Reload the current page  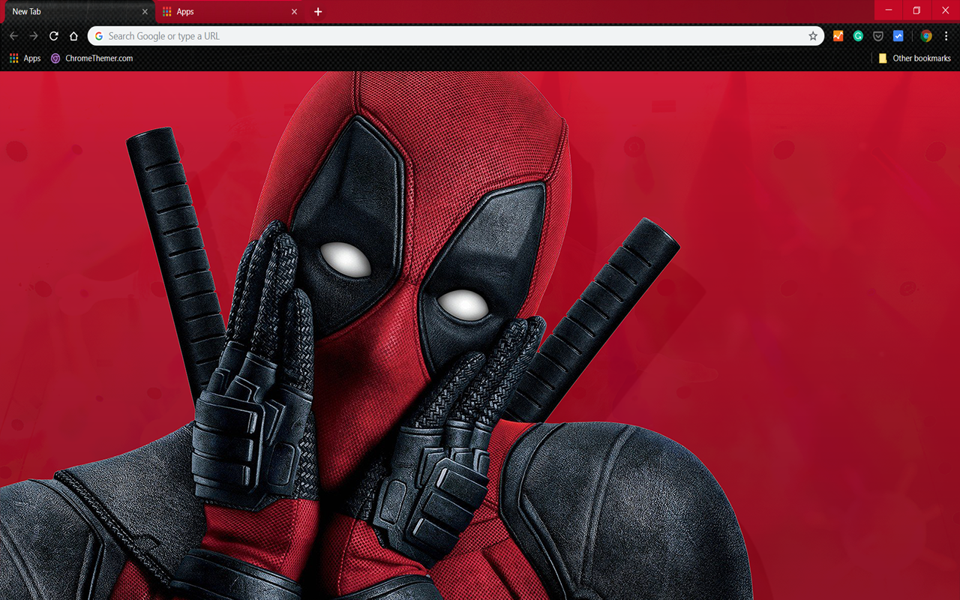(x=54, y=36)
